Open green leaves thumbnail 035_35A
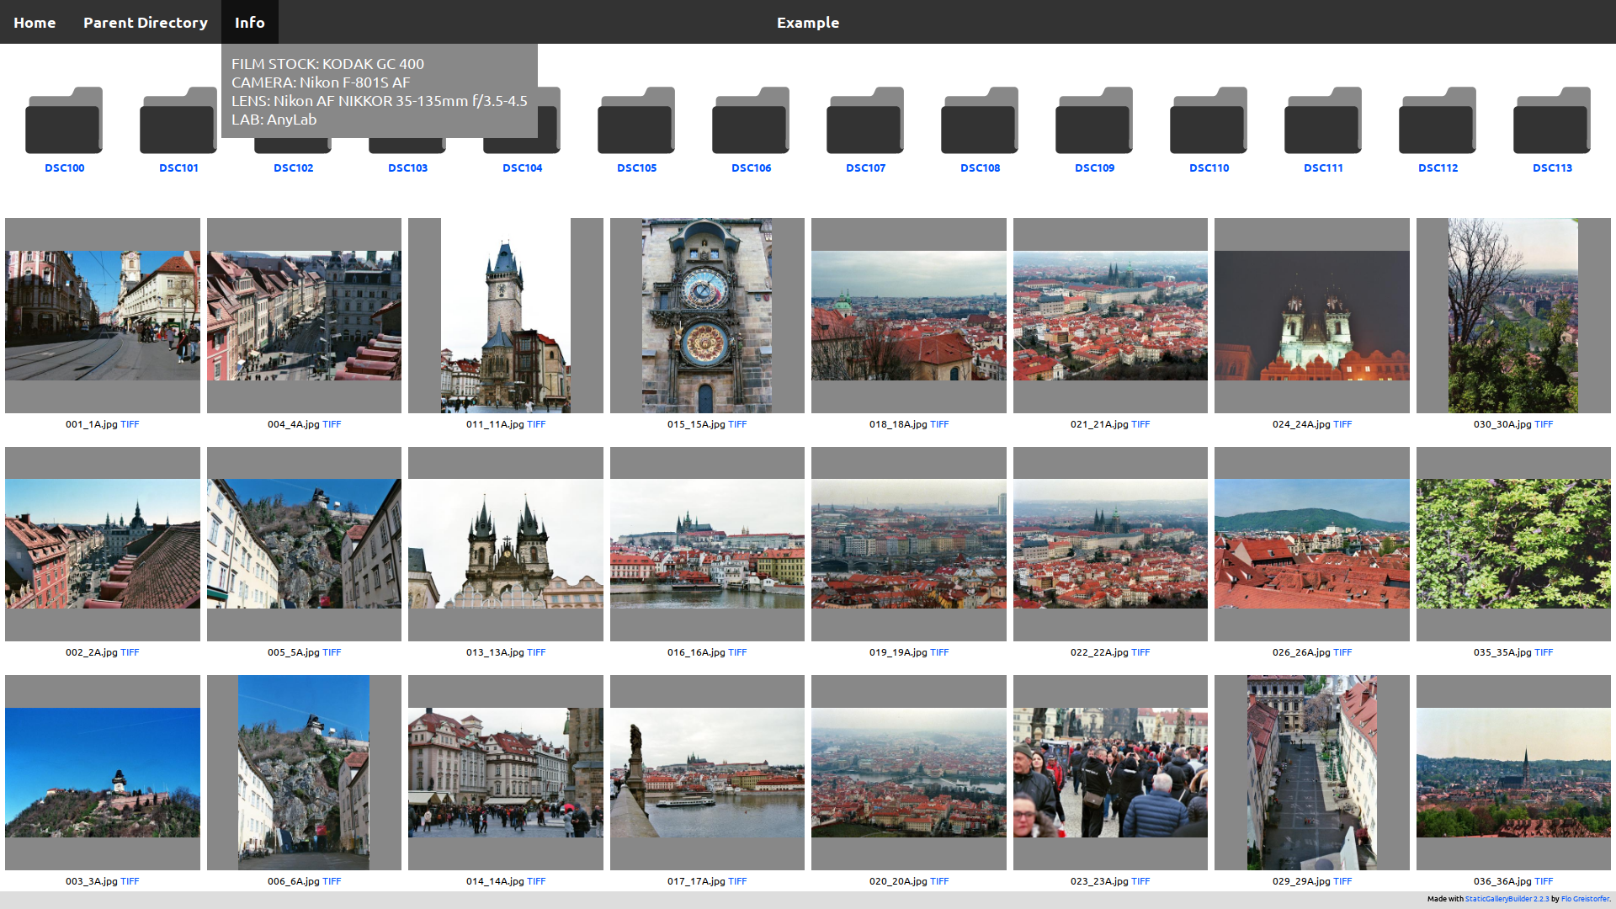Image resolution: width=1616 pixels, height=909 pixels. click(1513, 544)
